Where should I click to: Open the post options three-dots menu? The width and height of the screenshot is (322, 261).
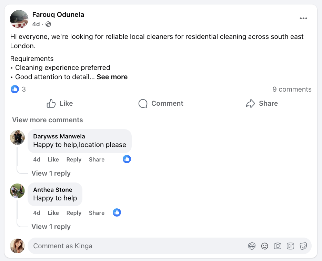(303, 19)
